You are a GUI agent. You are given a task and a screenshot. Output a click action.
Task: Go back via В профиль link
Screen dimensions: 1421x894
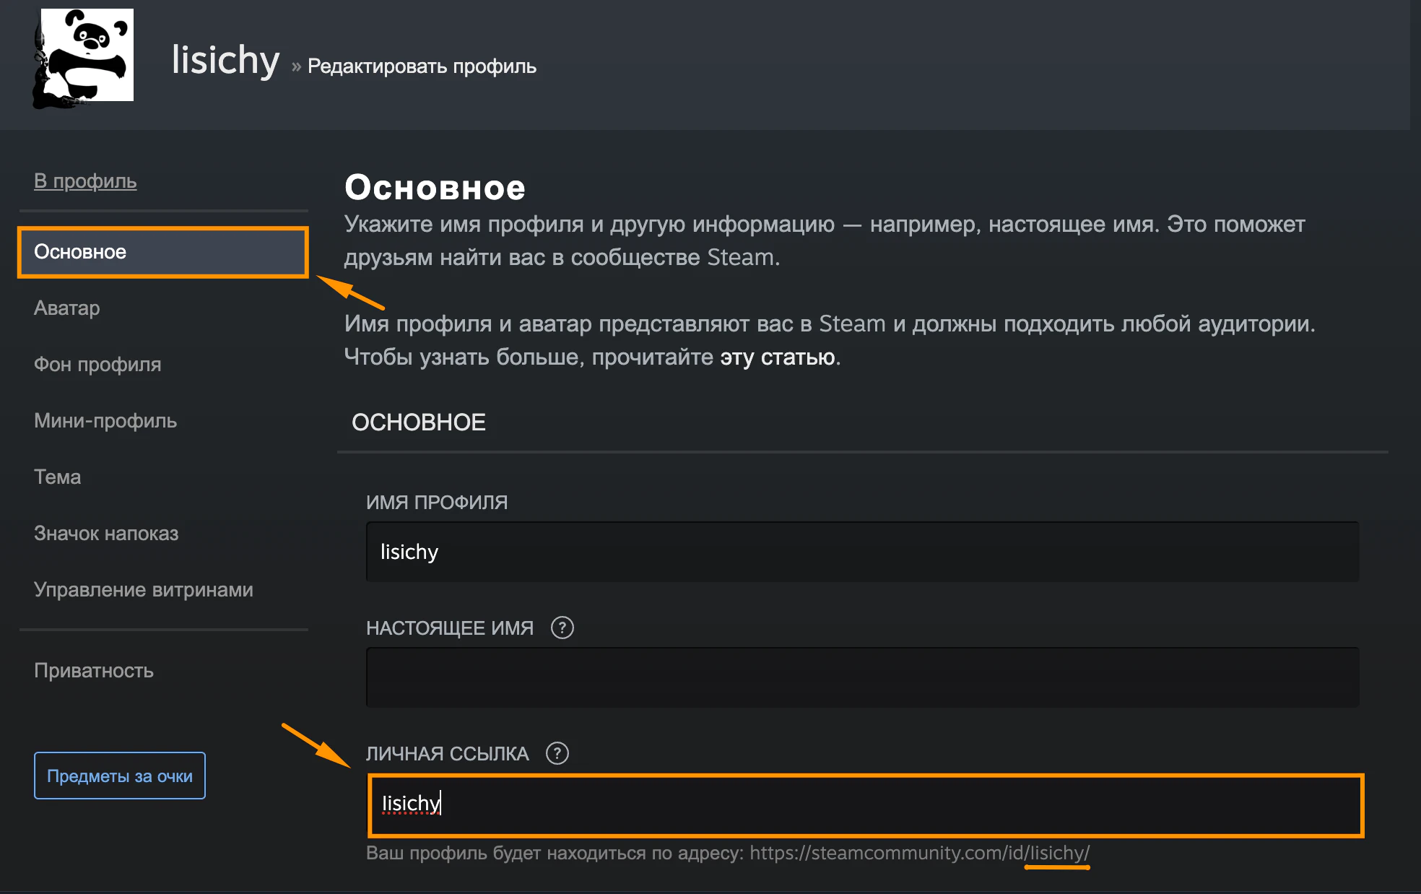click(85, 181)
